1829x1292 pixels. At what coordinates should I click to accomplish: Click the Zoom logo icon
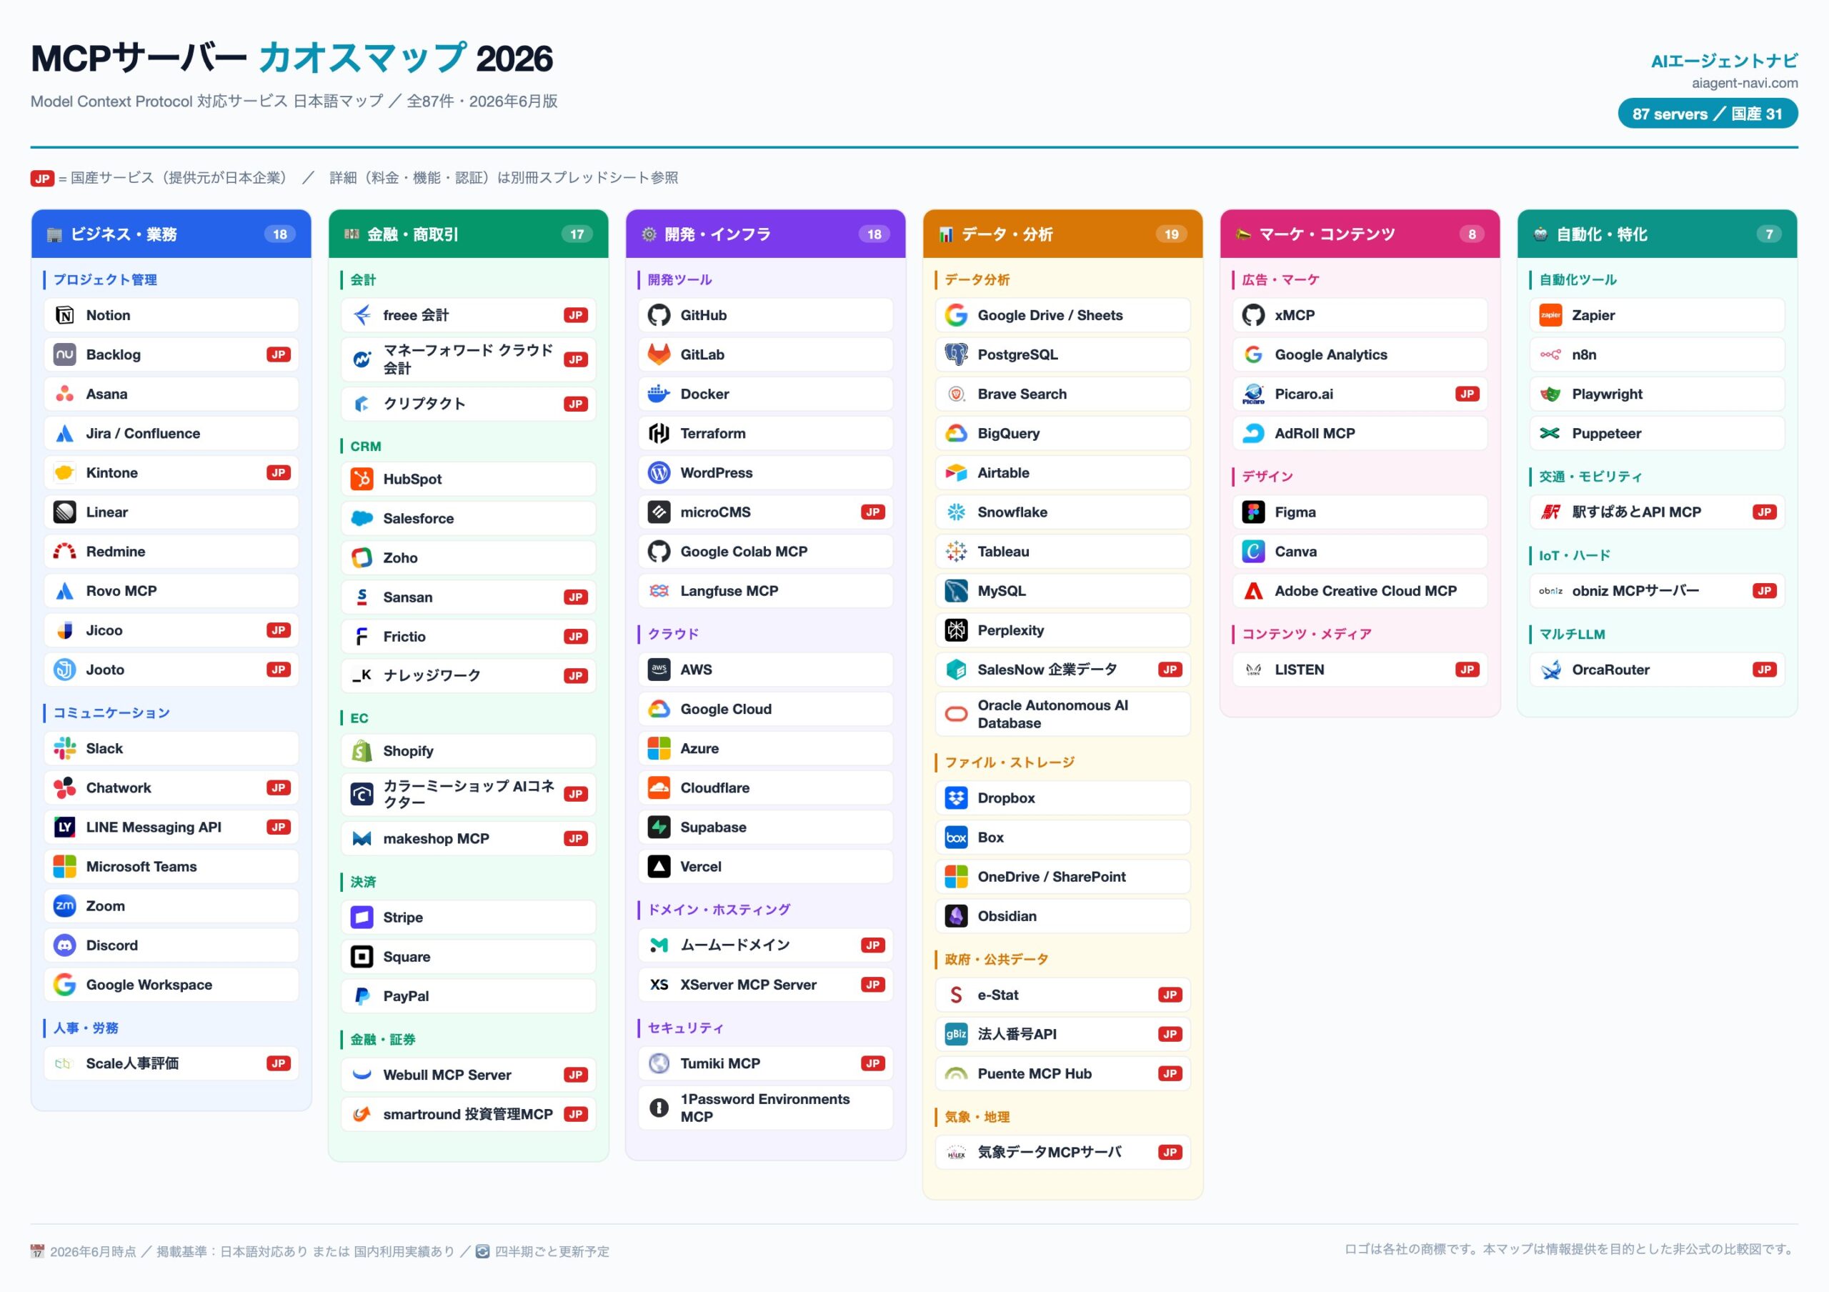[x=64, y=906]
